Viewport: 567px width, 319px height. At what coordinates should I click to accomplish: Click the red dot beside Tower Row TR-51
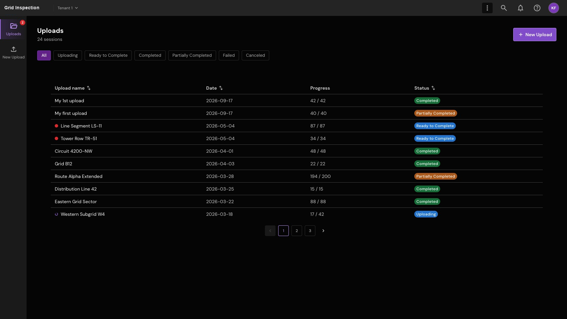[x=56, y=138]
